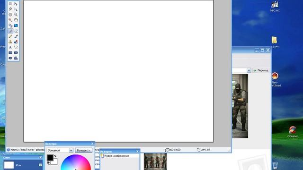Select the Move Selection tool
This screenshot has width=303, height=170.
pos(16,9)
